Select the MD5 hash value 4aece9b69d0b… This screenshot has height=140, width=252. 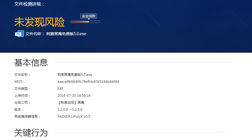[x=88, y=82]
